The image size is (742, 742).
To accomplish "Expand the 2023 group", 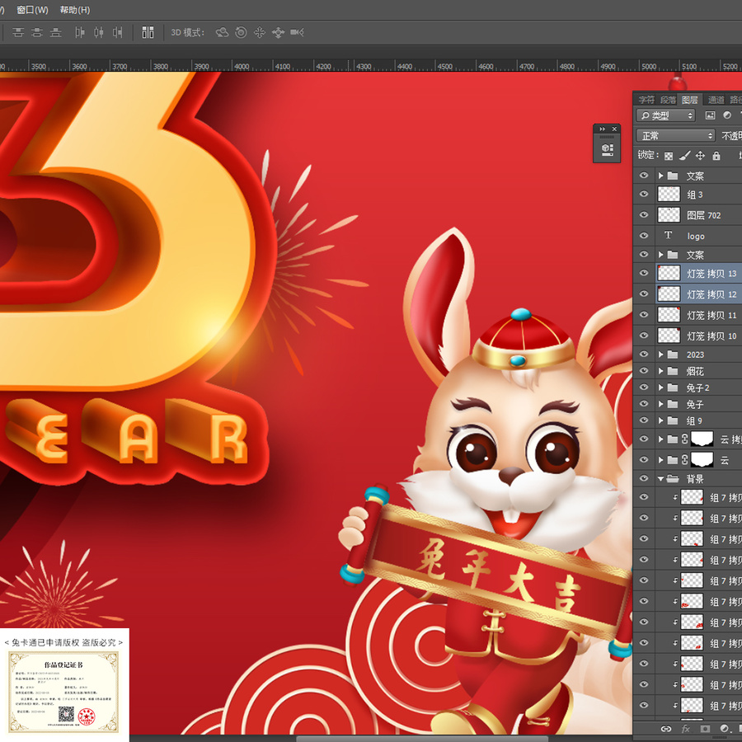I will click(660, 354).
